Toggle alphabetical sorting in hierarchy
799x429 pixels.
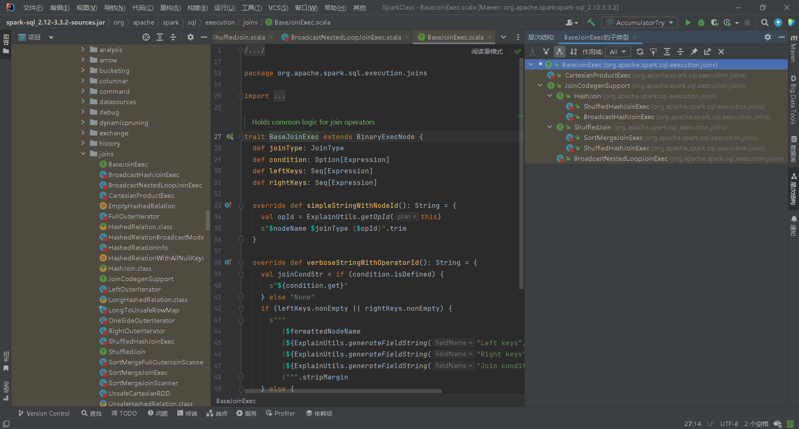573,52
